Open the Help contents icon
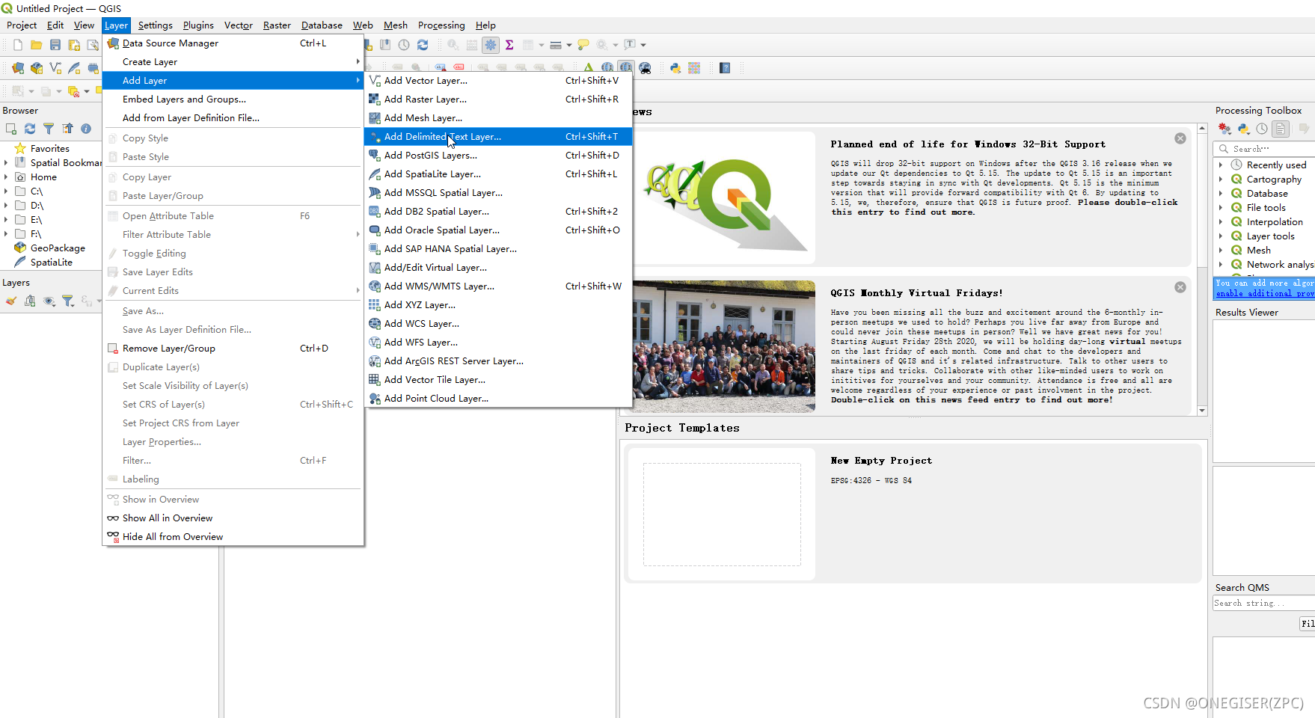1315x718 pixels. tap(725, 68)
